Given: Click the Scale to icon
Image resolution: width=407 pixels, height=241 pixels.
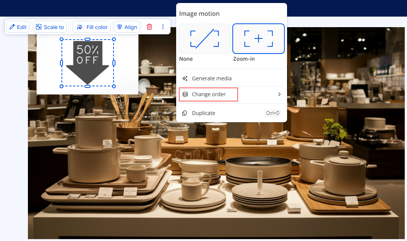Looking at the screenshot, I should click(38, 27).
